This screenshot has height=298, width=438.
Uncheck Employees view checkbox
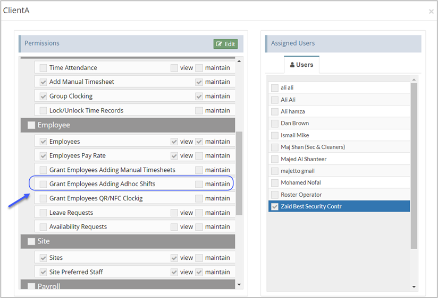(174, 142)
